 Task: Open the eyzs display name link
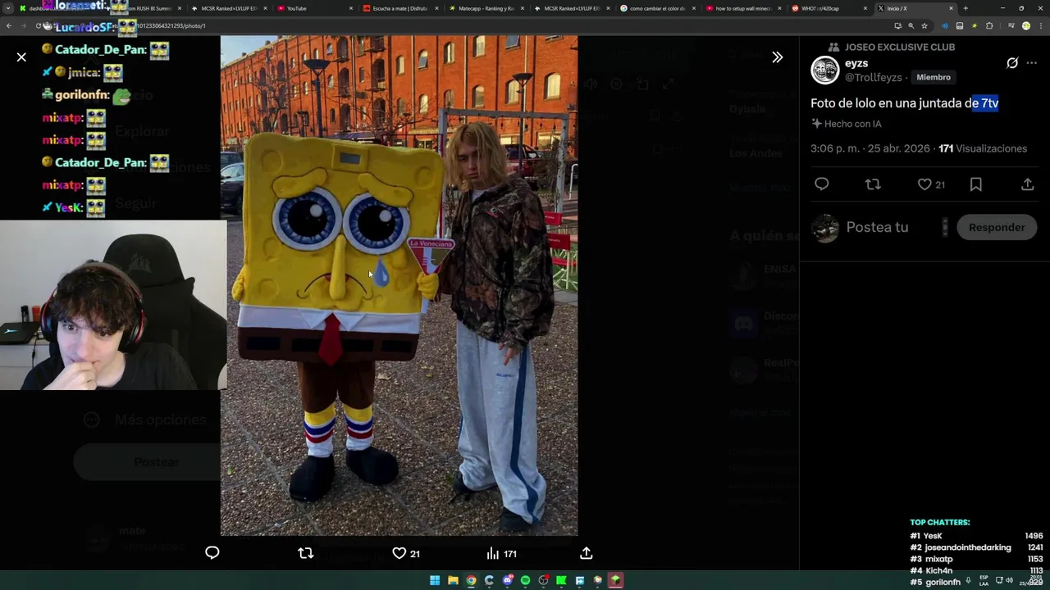pos(856,63)
